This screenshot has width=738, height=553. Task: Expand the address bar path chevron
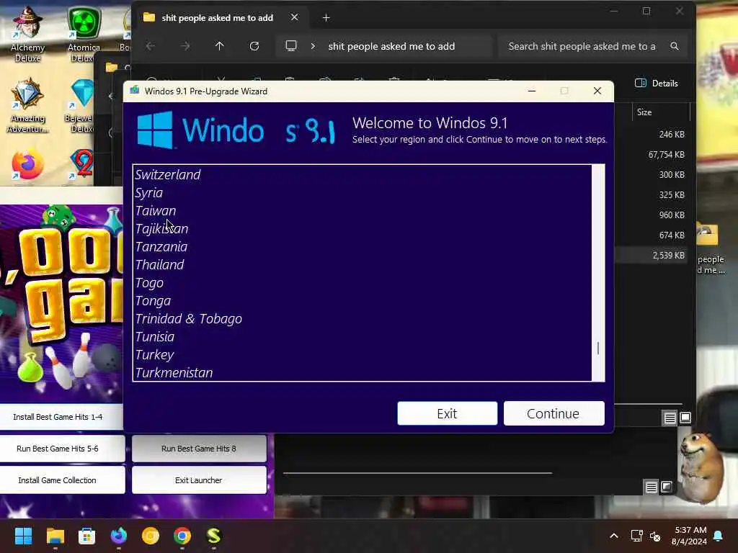313,46
